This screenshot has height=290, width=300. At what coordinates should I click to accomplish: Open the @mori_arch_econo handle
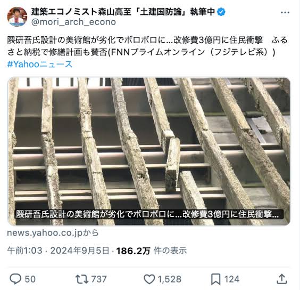point(73,22)
